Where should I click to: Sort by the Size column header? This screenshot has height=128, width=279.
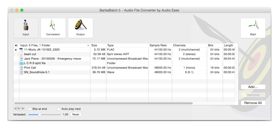tap(98, 45)
